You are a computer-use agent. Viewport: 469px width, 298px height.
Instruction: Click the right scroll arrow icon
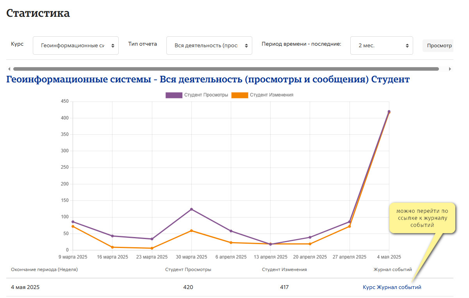point(450,69)
